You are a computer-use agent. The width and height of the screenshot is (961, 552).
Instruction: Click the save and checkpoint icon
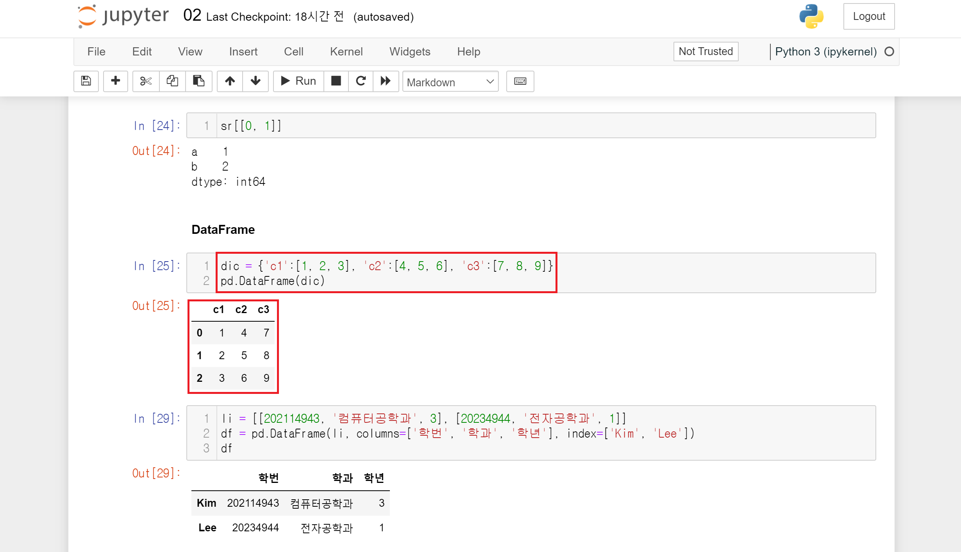[x=86, y=81]
